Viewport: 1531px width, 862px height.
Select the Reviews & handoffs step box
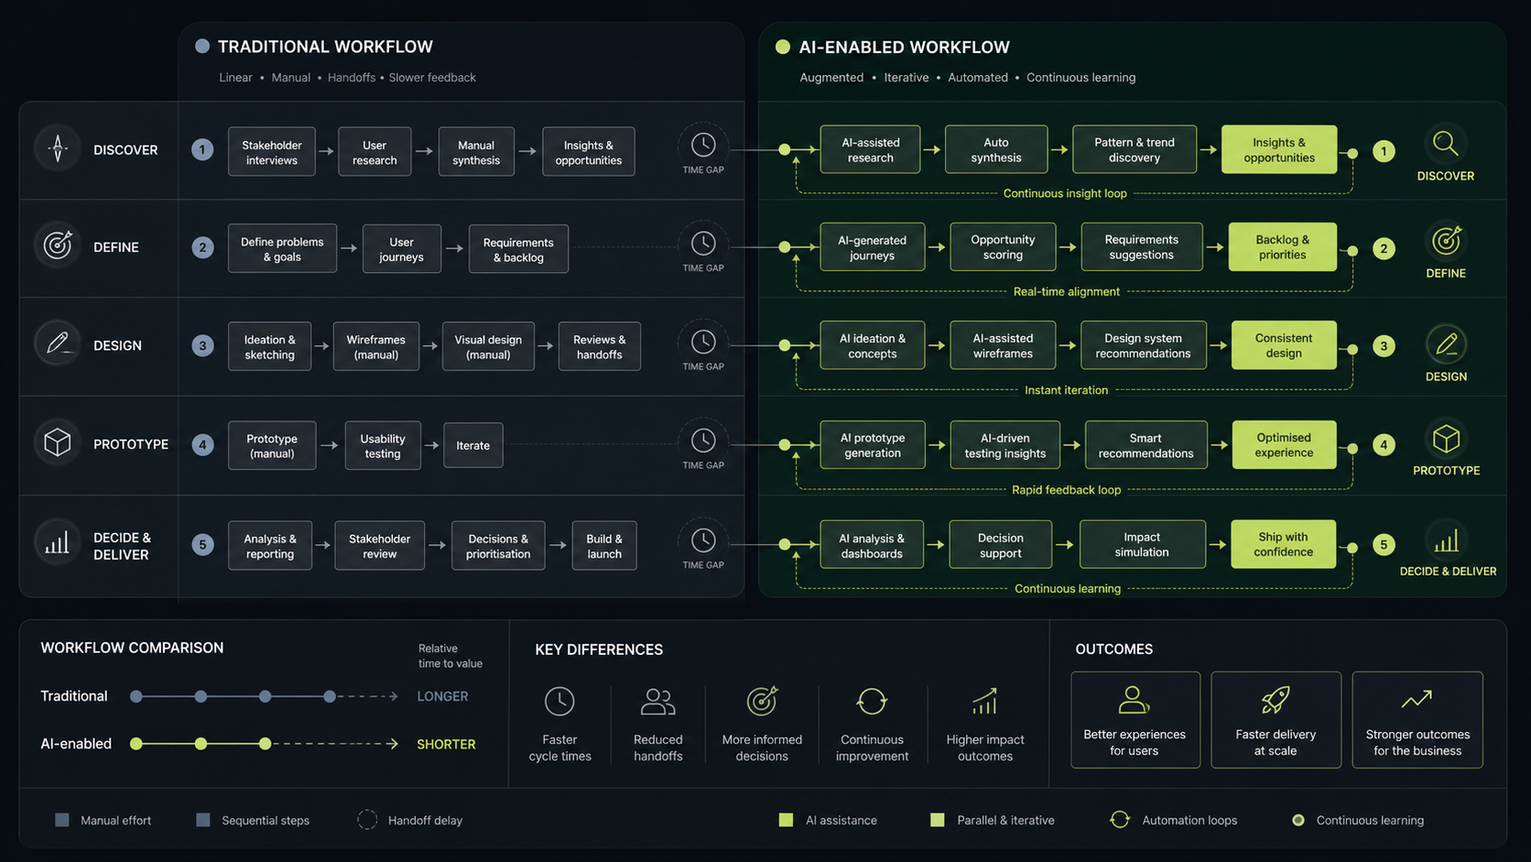pos(600,346)
